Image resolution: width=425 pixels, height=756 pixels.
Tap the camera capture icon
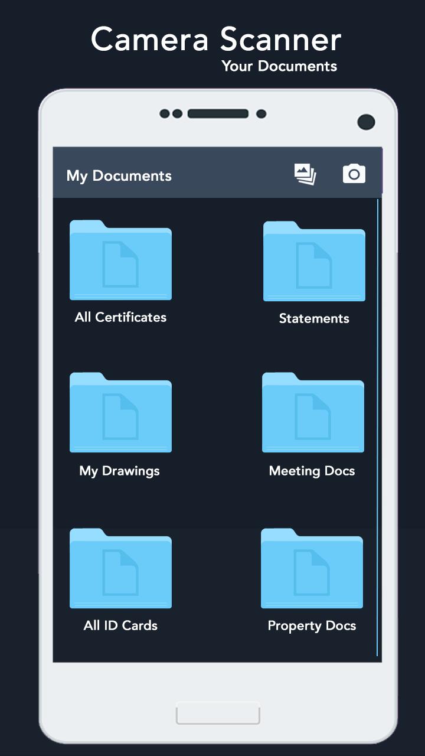(354, 174)
